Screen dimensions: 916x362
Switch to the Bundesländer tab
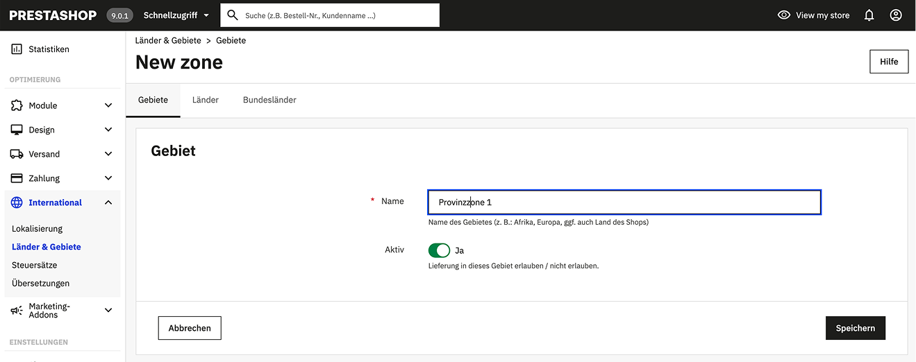click(x=269, y=100)
